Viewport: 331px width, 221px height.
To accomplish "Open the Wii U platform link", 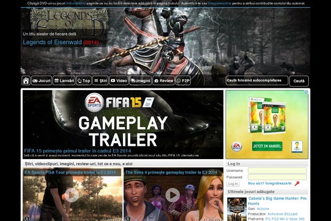I will 284,219.
